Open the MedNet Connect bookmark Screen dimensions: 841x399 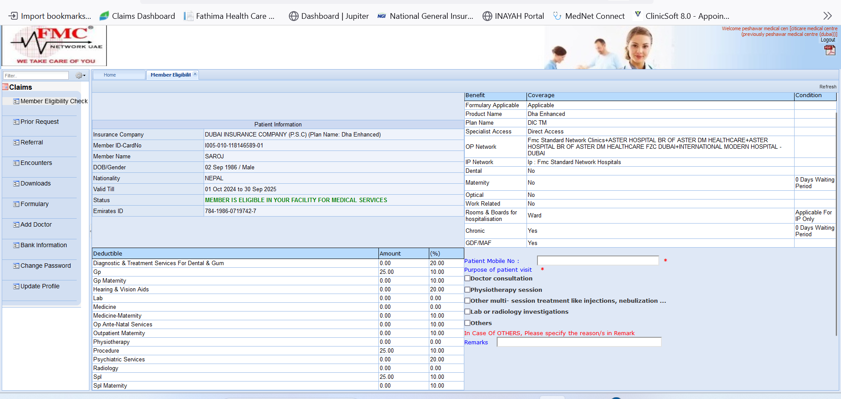click(x=589, y=16)
